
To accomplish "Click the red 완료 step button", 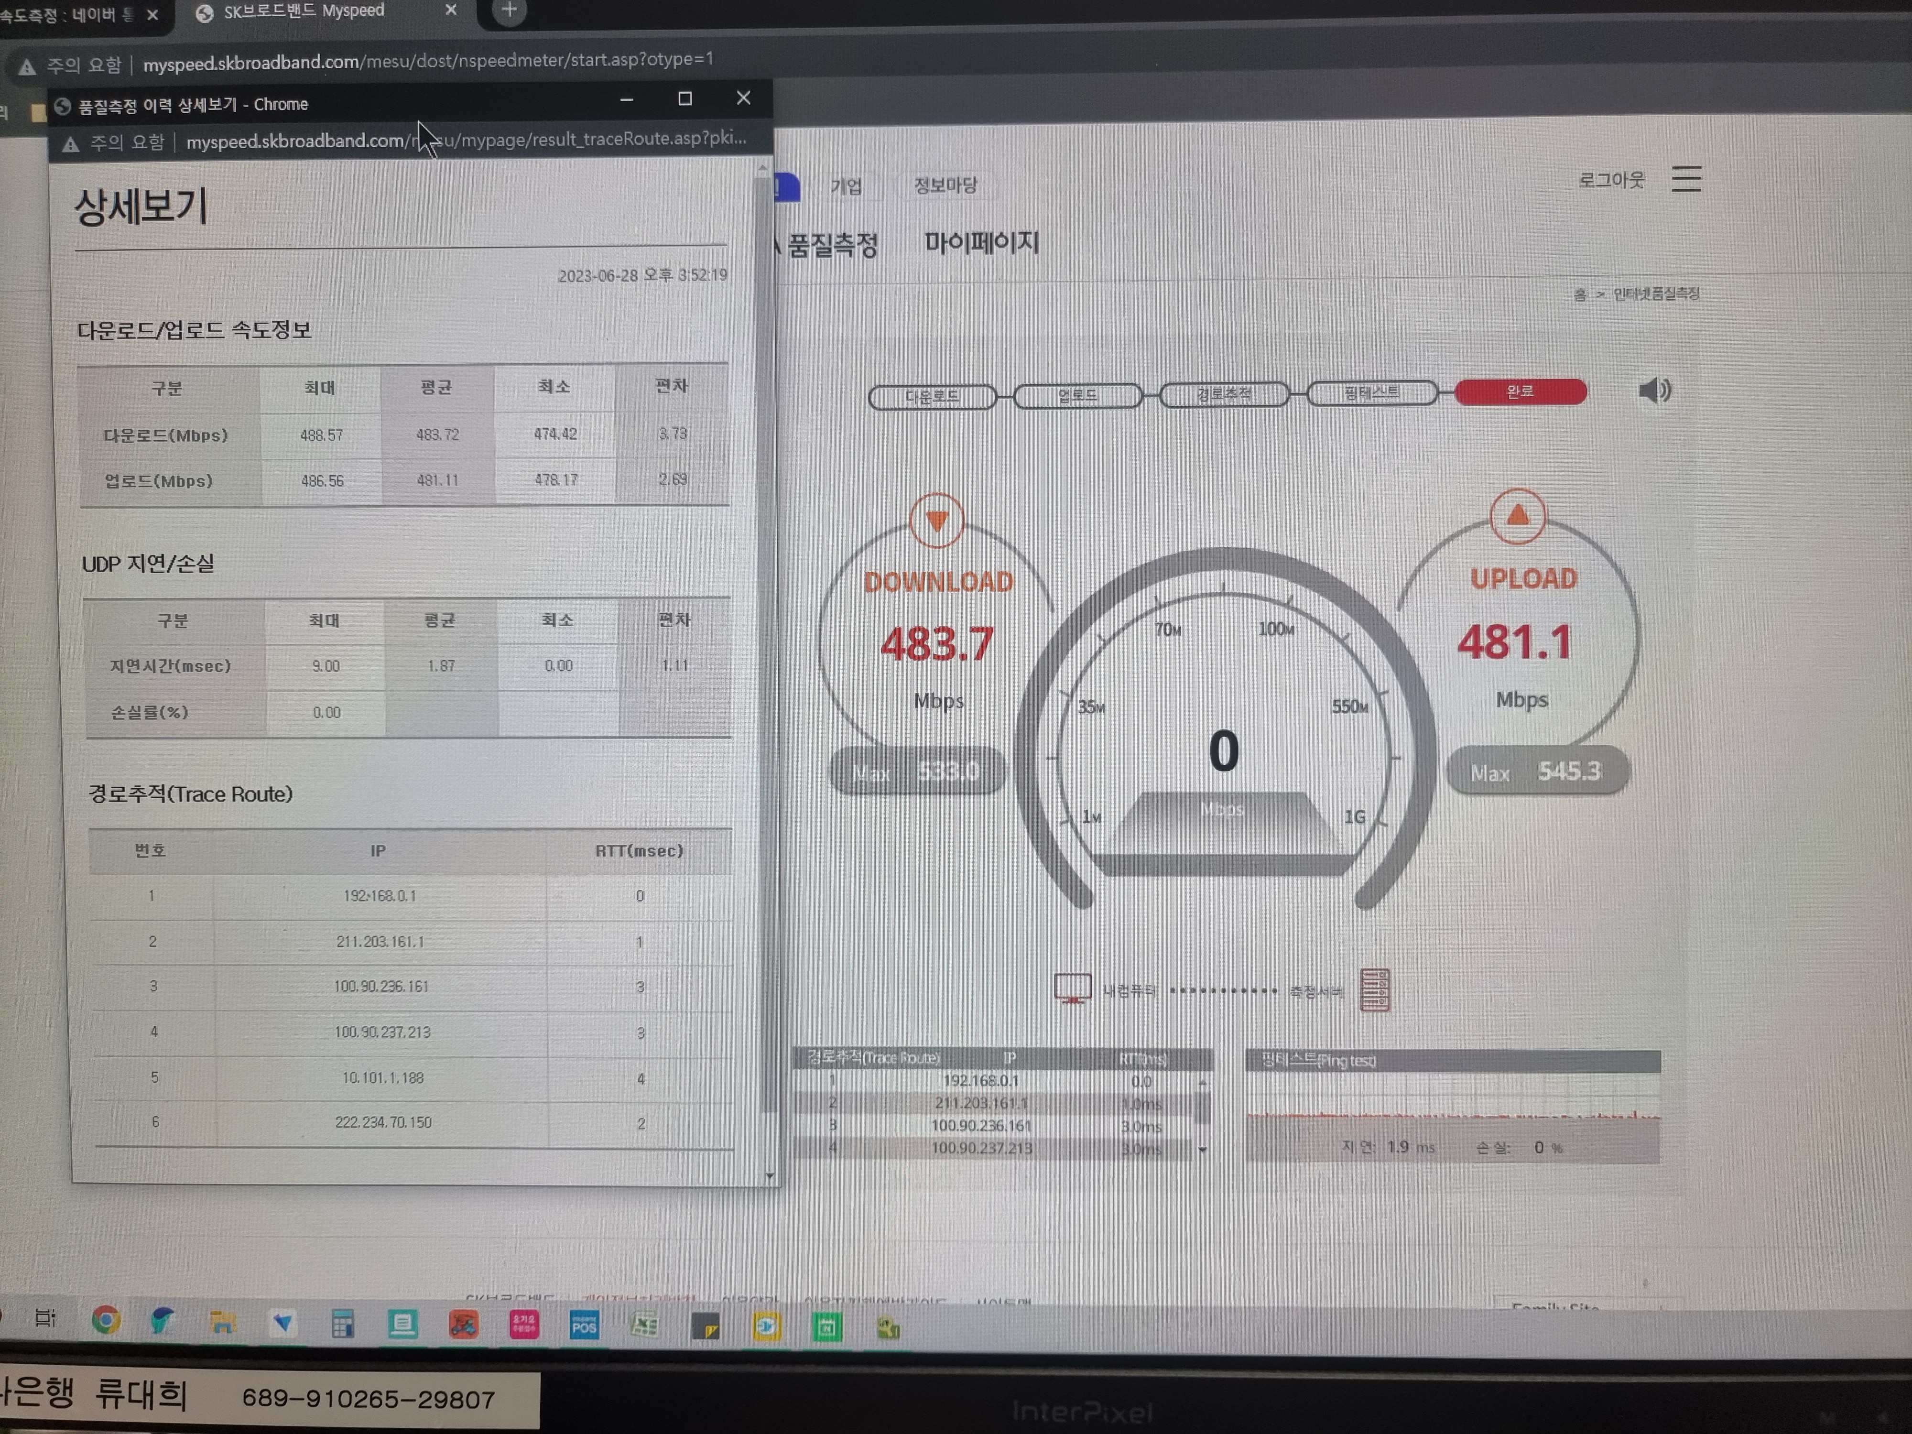I will tap(1521, 391).
